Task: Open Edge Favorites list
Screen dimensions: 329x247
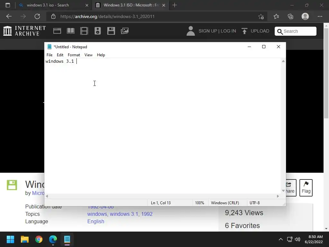Action: 276,16
